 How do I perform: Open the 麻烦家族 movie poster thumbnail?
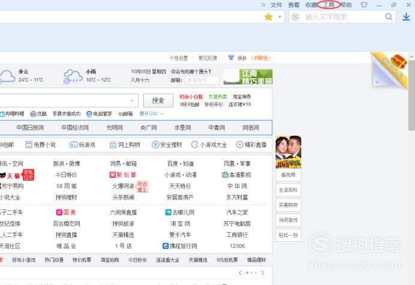click(288, 152)
